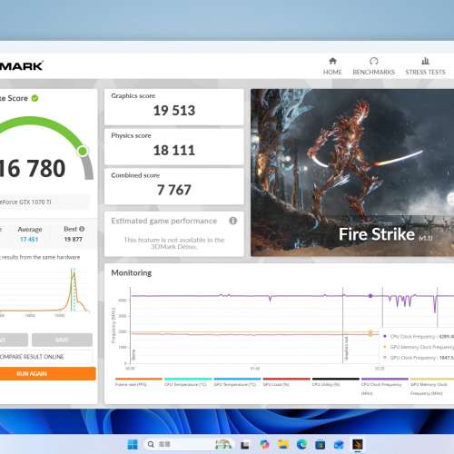
Task: Click the info icon next to Best score
Action: tap(82, 229)
